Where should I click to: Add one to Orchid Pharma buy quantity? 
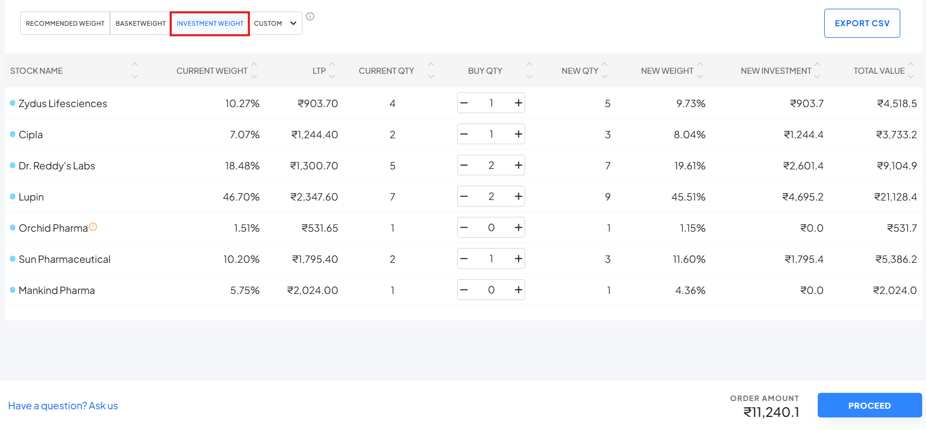(518, 227)
